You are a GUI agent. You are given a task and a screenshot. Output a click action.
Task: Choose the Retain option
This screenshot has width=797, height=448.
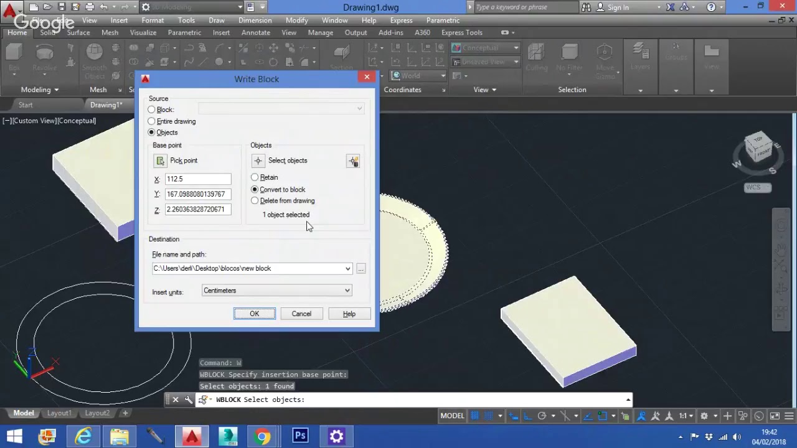tap(255, 177)
